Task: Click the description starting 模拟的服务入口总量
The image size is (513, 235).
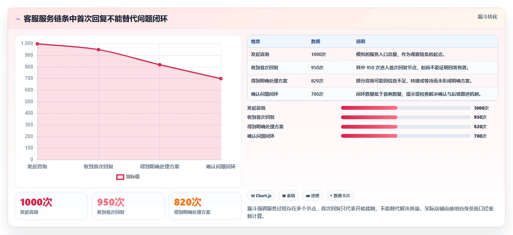Action: [x=400, y=54]
